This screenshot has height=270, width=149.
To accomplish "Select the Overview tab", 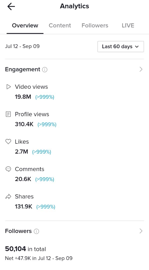I will [x=25, y=25].
